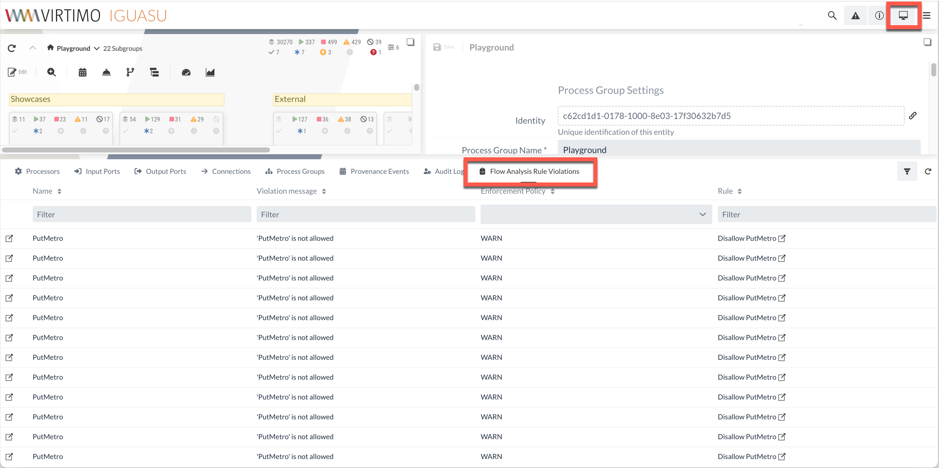
Task: Maximize the diagram panel
Action: (x=410, y=42)
